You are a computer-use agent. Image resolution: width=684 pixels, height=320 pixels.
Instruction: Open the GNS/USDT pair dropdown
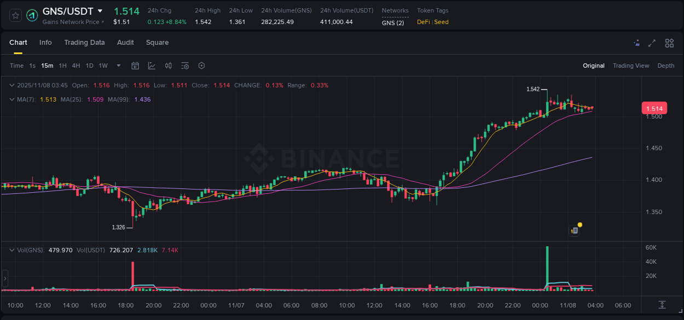point(100,10)
